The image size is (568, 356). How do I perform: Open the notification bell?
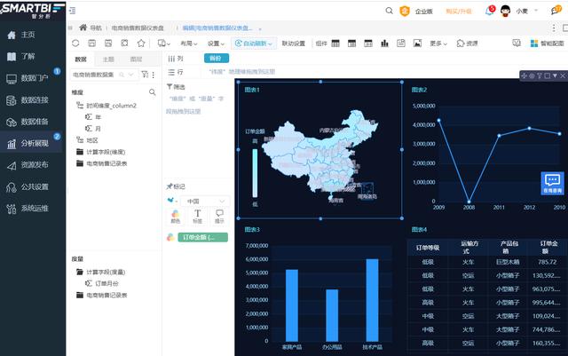pyautogui.click(x=490, y=12)
